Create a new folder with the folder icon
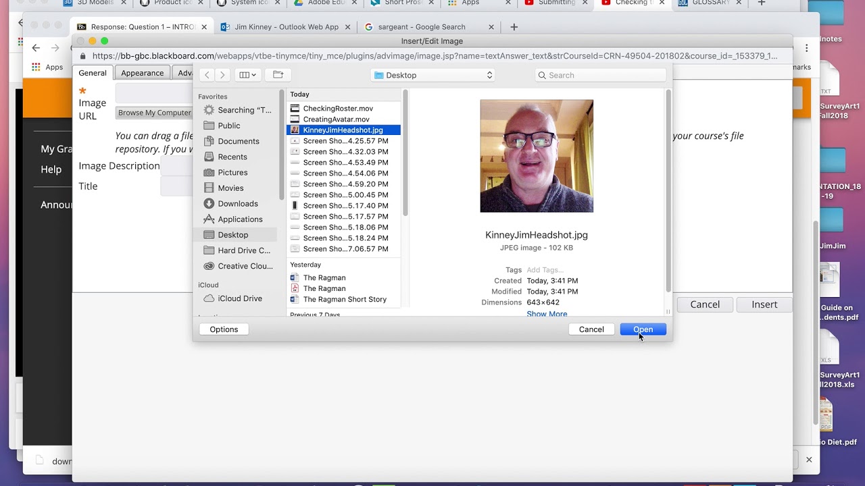 click(x=278, y=75)
